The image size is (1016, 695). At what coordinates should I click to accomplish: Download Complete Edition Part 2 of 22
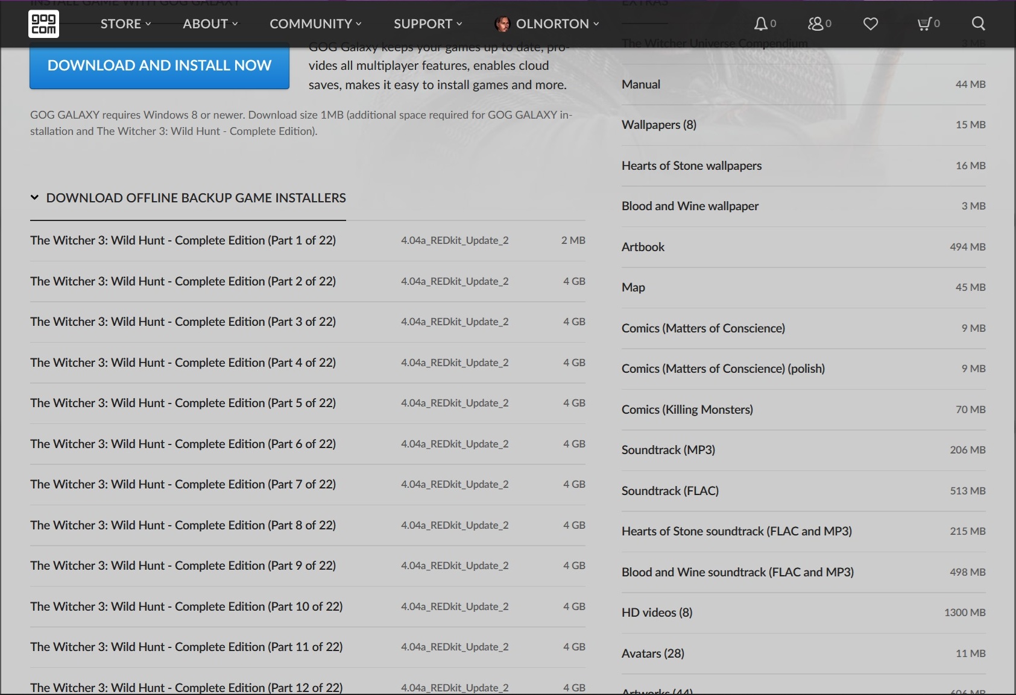point(308,281)
